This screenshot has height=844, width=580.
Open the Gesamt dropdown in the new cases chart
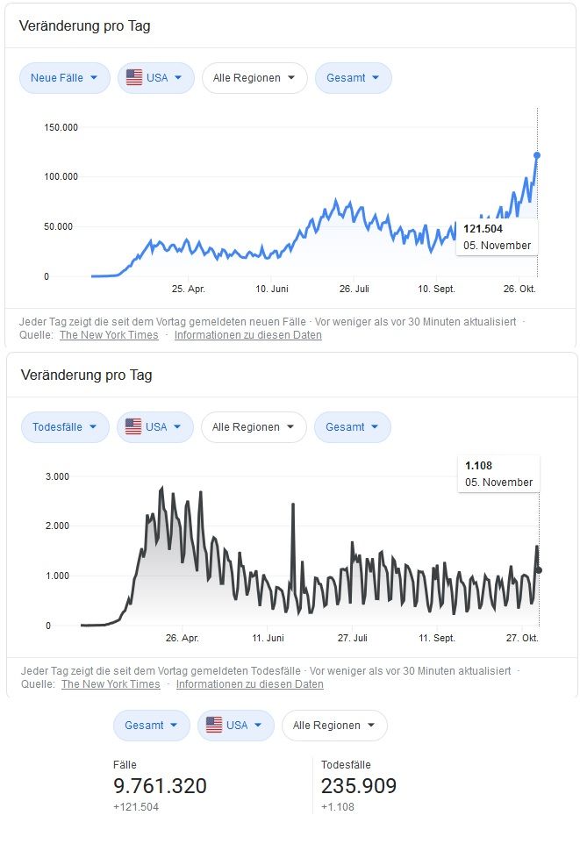click(353, 78)
